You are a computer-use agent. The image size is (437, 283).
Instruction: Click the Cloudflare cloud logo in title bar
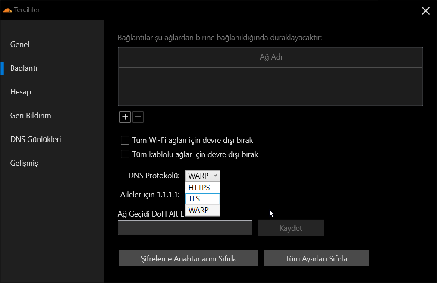point(7,10)
